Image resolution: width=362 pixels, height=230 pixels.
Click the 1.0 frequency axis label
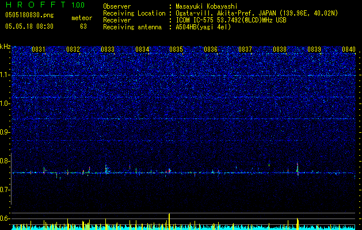click(5, 104)
